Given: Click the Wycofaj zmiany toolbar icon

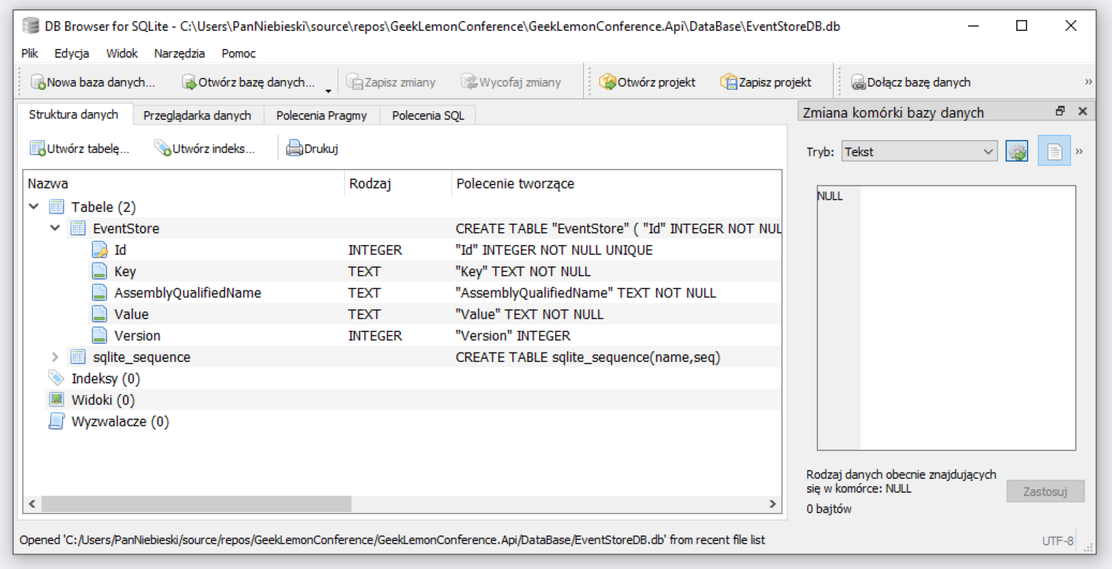Looking at the screenshot, I should [470, 82].
